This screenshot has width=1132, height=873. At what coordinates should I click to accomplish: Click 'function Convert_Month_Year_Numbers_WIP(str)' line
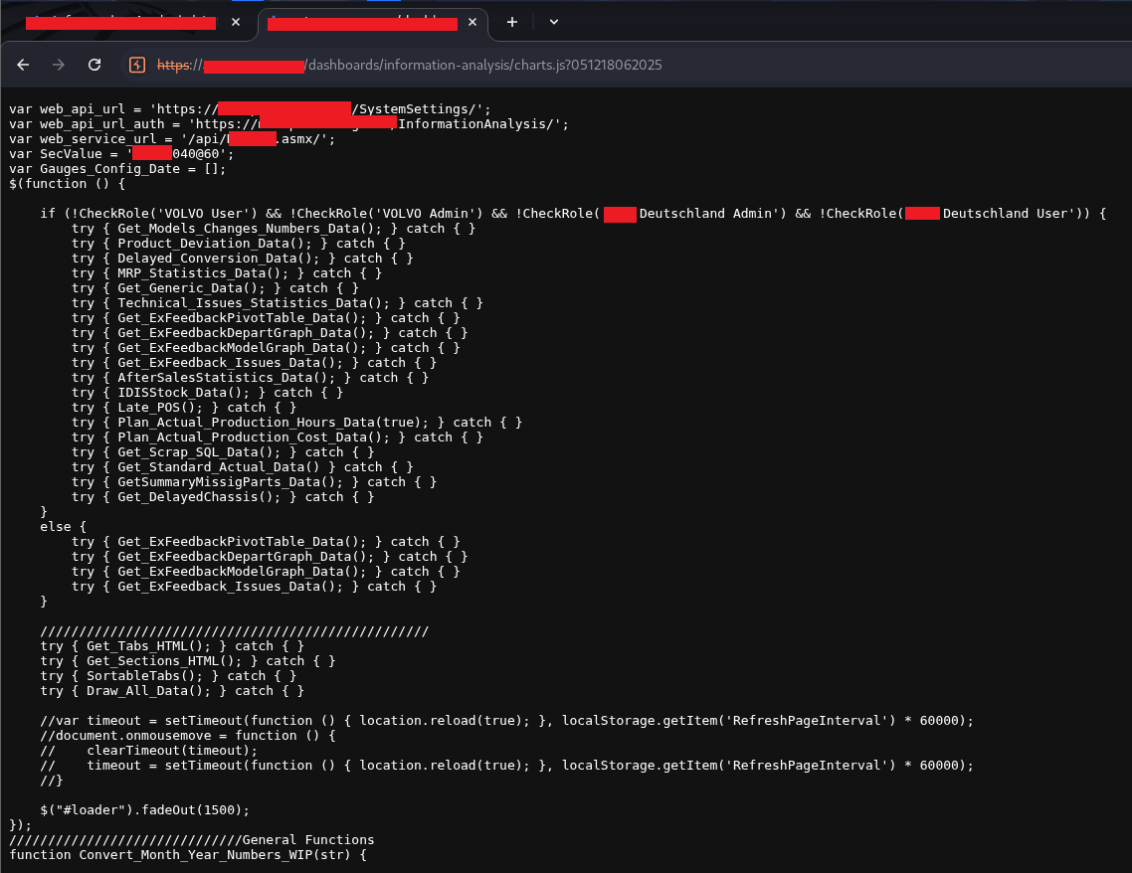[188, 855]
